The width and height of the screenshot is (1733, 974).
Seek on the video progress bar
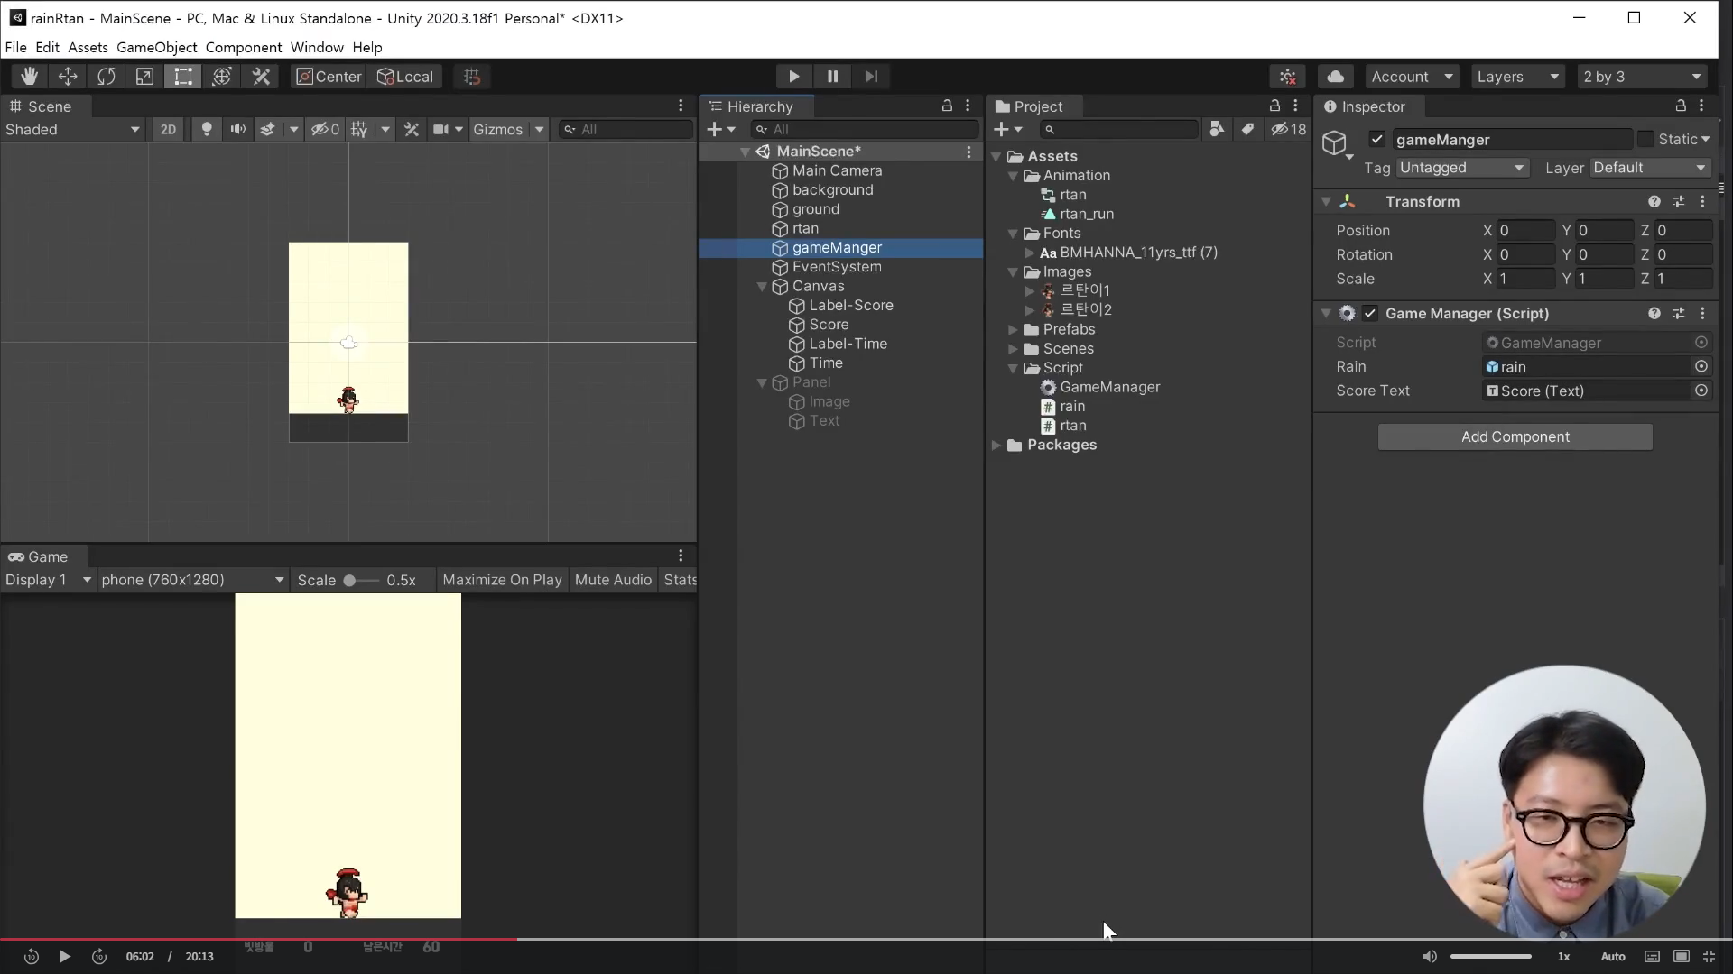pyautogui.click(x=866, y=939)
